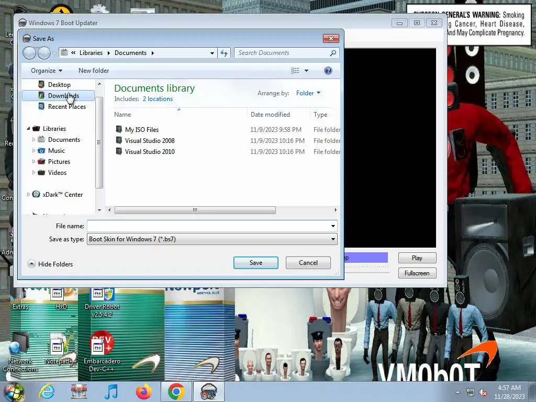
Task: Click the 2 locations link
Action: coord(158,99)
